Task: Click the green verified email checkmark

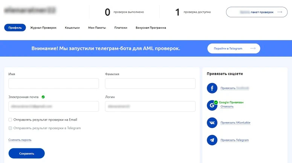Action: tap(43, 97)
